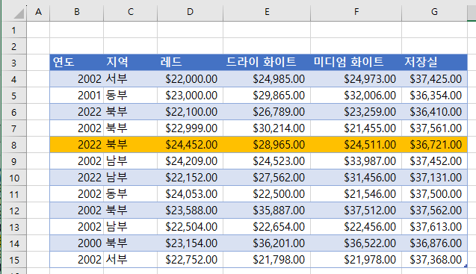
Task: Select cell with $22,654.00
Action: [x=267, y=226]
